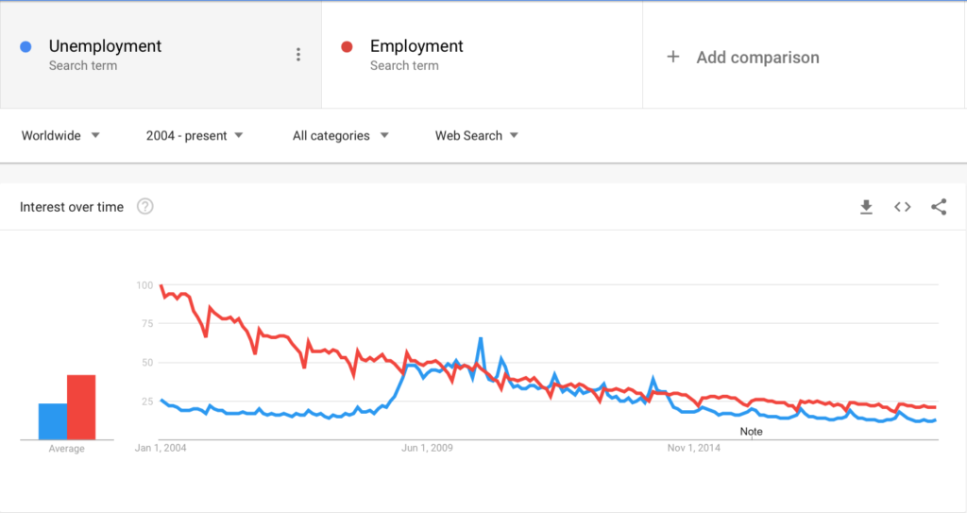Click the red dot next to Employment
Screen dimensions: 967x513
coord(348,46)
